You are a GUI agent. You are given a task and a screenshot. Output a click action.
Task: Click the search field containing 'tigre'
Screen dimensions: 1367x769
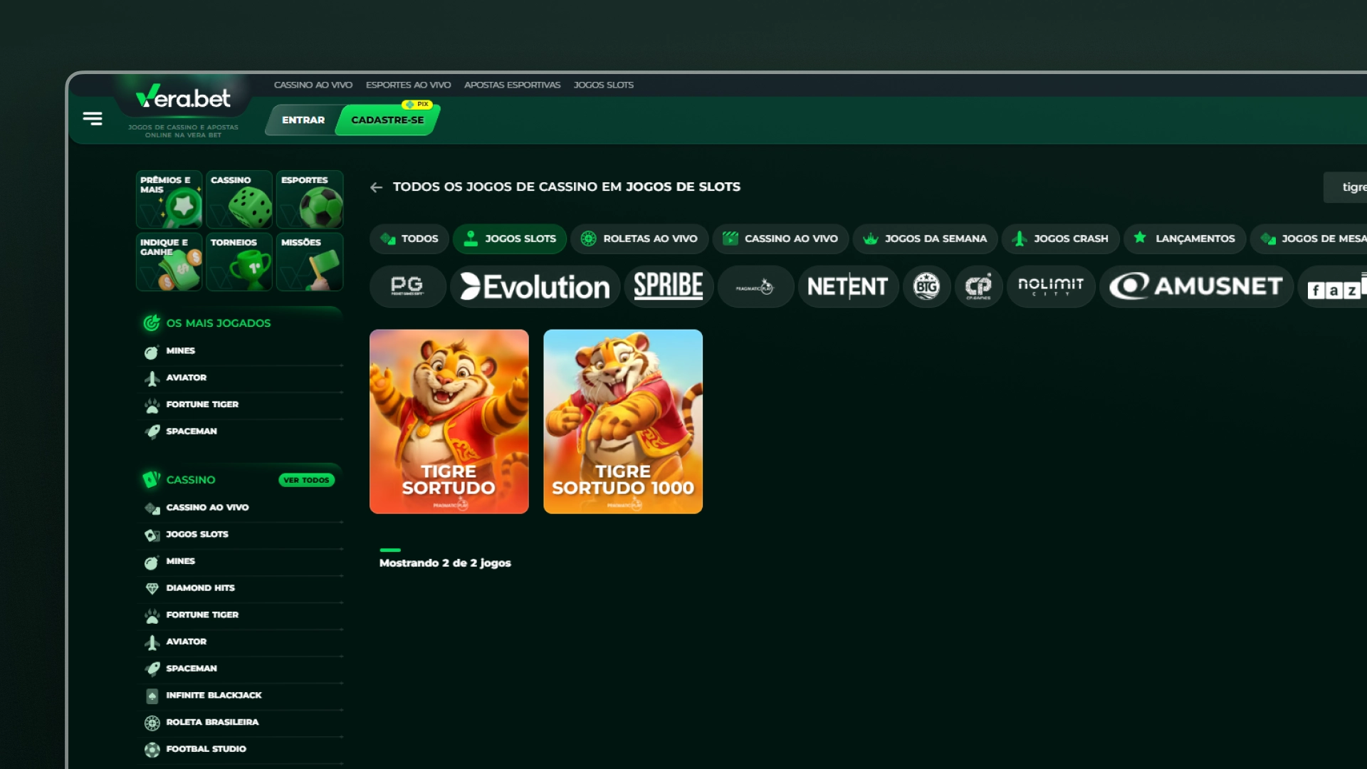1345,187
